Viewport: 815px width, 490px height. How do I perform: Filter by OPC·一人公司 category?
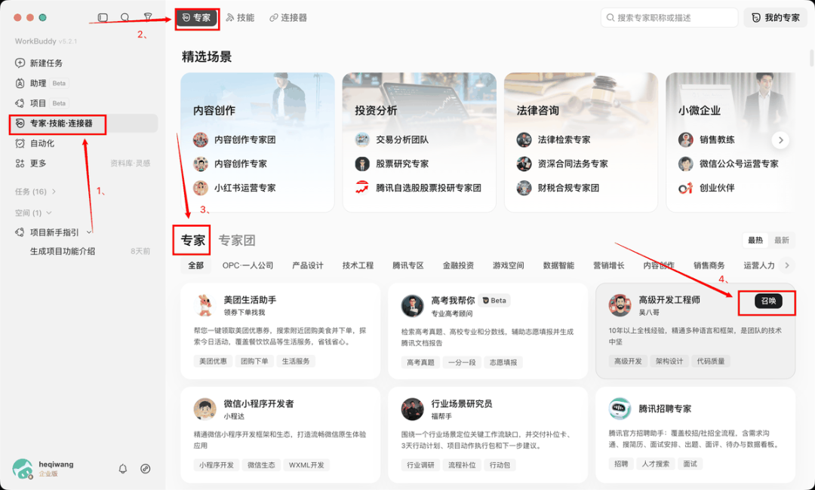(248, 265)
